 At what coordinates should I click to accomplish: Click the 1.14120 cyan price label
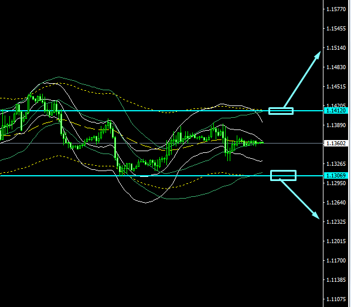click(x=336, y=111)
